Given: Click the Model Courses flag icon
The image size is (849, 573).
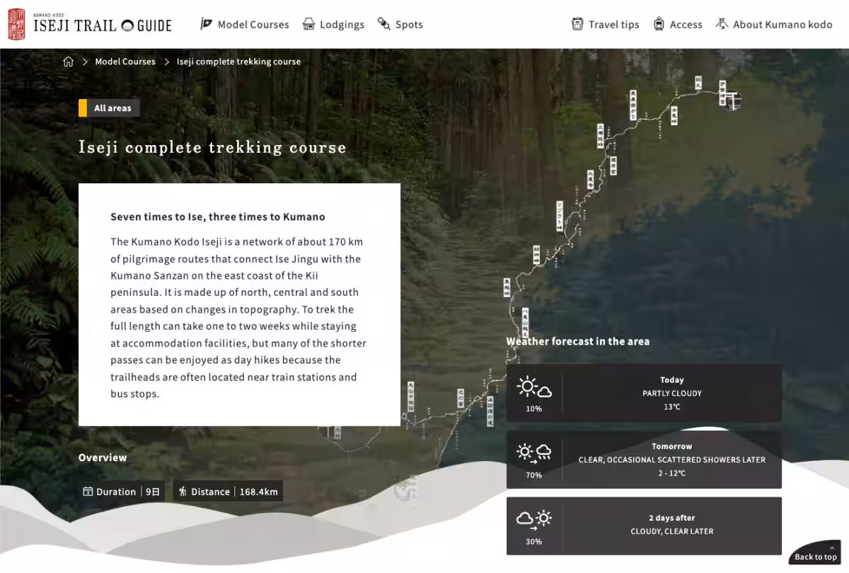Looking at the screenshot, I should [x=206, y=24].
